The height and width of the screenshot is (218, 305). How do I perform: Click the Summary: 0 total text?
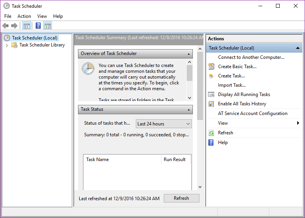[136, 135]
